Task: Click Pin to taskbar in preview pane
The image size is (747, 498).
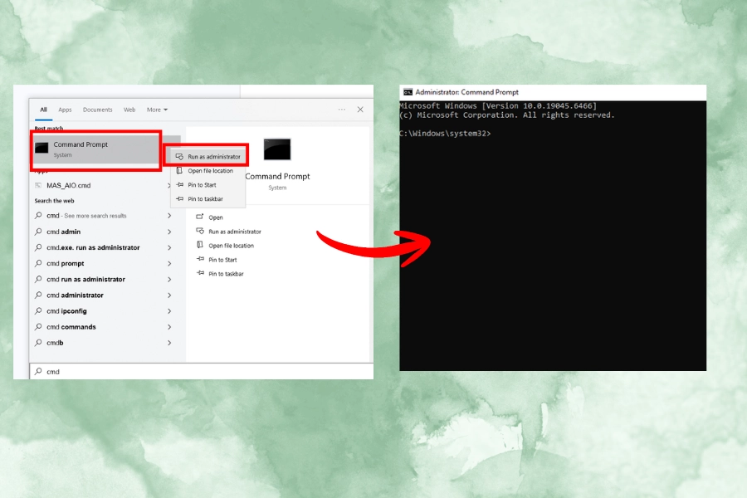Action: pos(226,274)
